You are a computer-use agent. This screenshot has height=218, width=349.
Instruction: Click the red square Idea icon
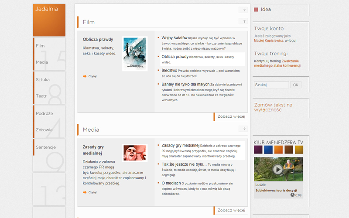click(256, 10)
